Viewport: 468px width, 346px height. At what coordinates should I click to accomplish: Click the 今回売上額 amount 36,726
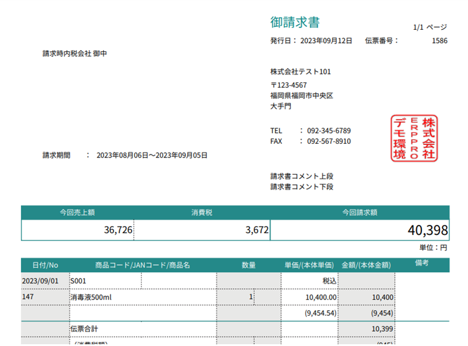tap(117, 230)
